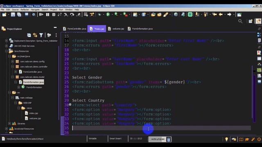Image resolution: width=262 pixels, height=147 pixels.
Task: Expand the com.radovan.demo.config package
Action: click(13, 61)
